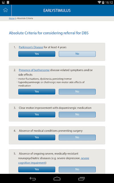Tap the barcode icon in status bar

point(8,2)
